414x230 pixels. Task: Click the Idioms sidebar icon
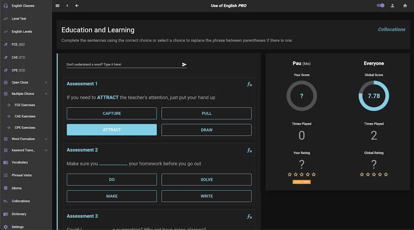pyautogui.click(x=6, y=188)
